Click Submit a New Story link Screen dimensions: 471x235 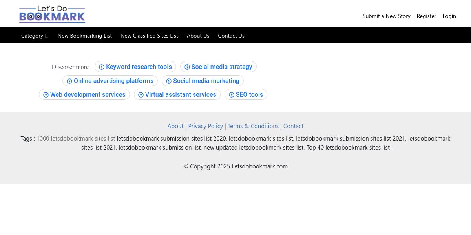tap(387, 16)
